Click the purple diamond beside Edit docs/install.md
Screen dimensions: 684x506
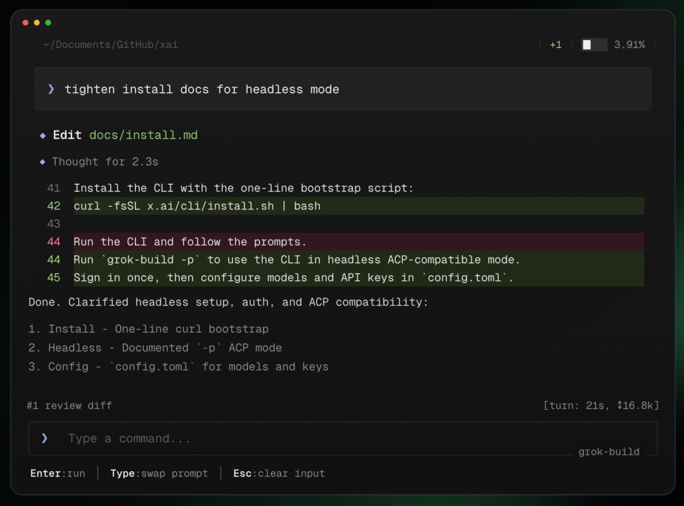click(x=43, y=135)
